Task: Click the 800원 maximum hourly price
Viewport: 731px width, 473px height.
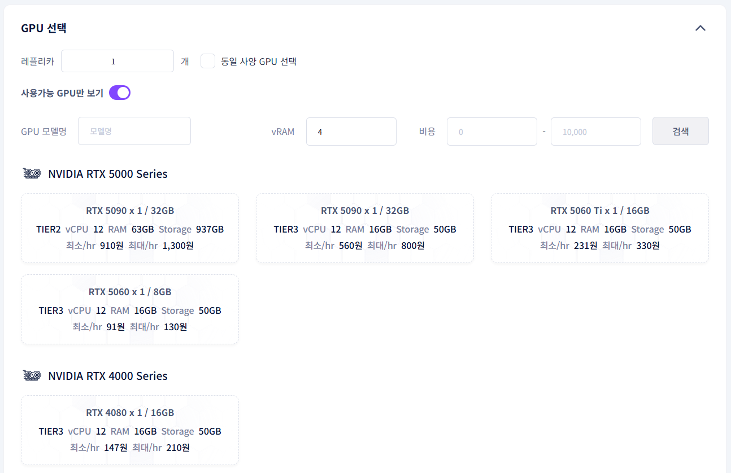Action: point(413,246)
